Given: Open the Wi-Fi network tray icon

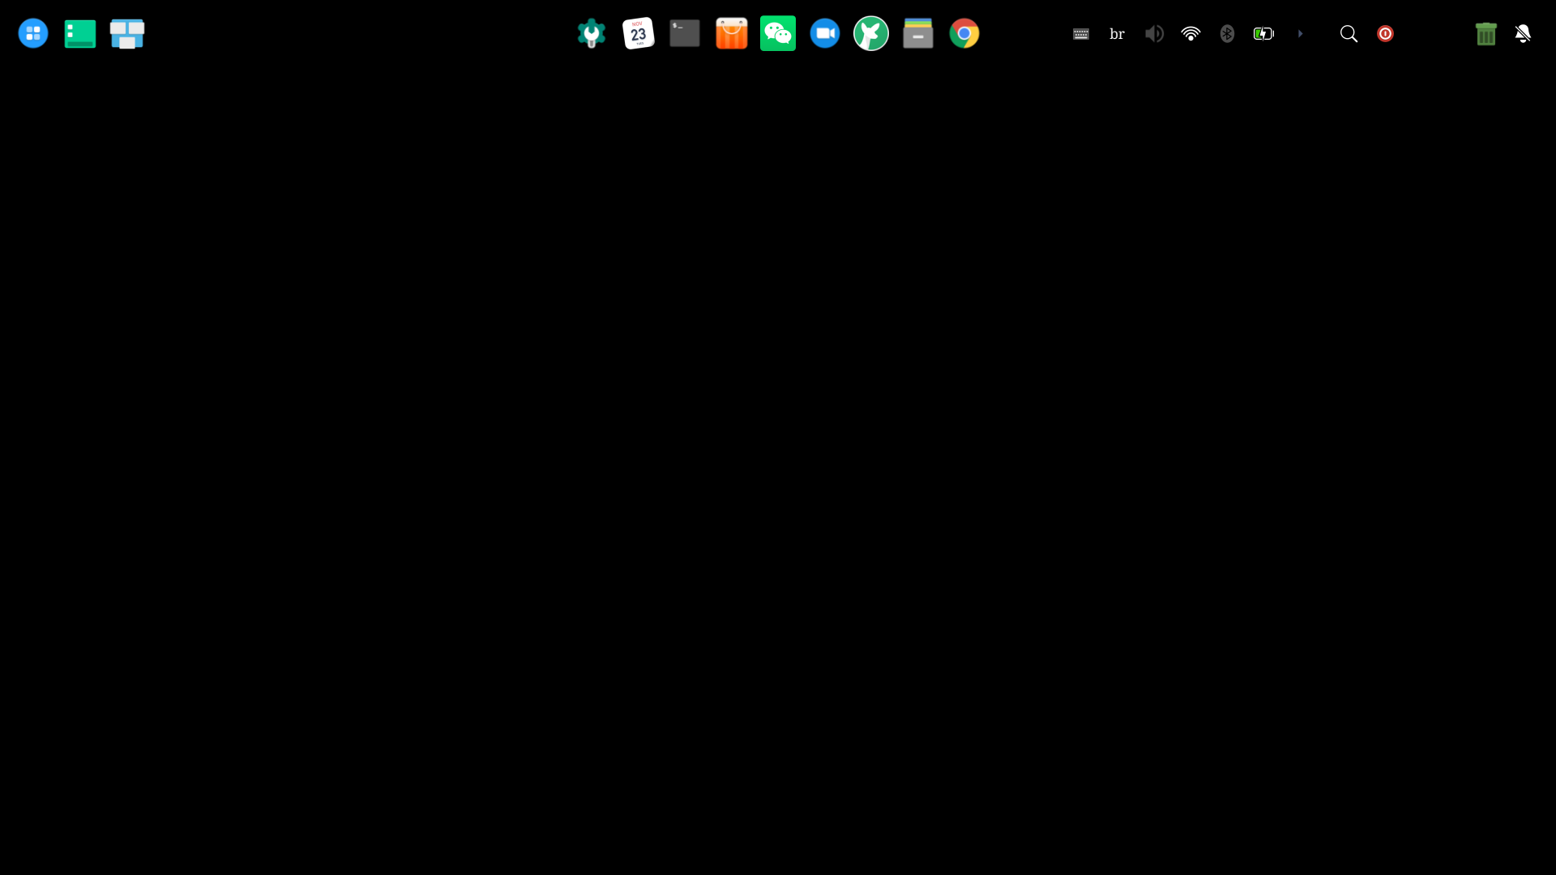Looking at the screenshot, I should (1191, 33).
